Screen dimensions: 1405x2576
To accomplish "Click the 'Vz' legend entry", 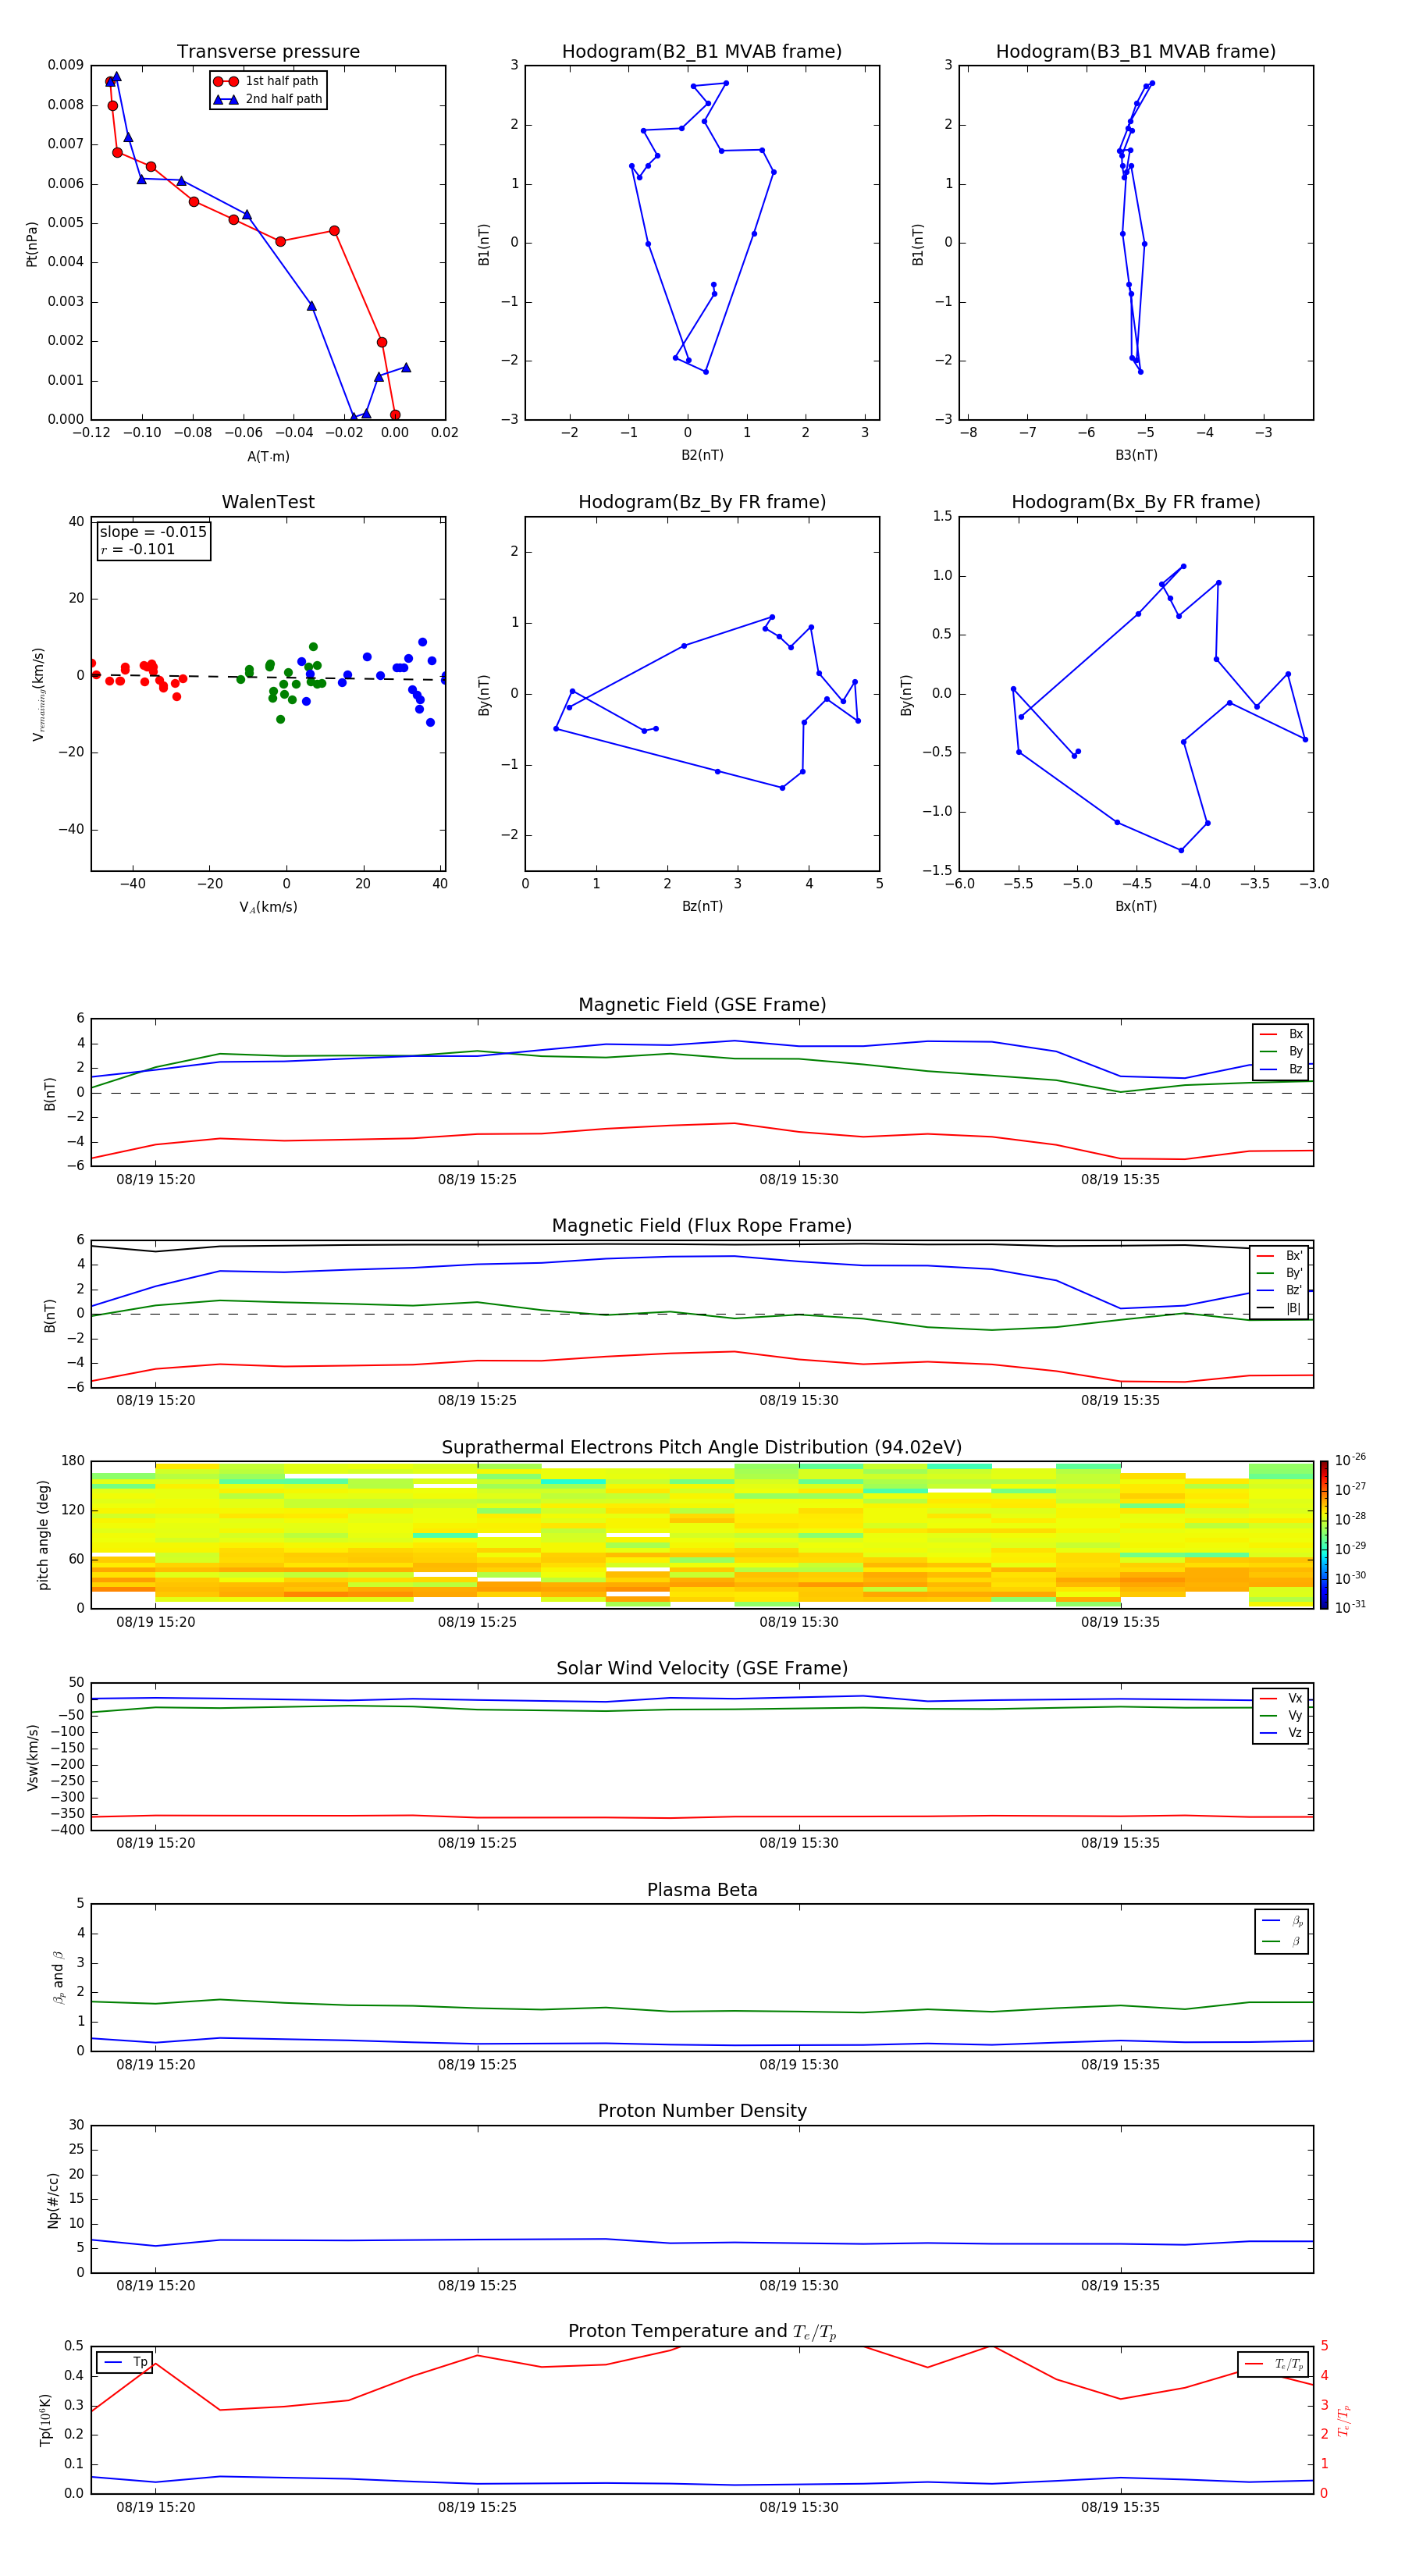I will [x=1281, y=1733].
